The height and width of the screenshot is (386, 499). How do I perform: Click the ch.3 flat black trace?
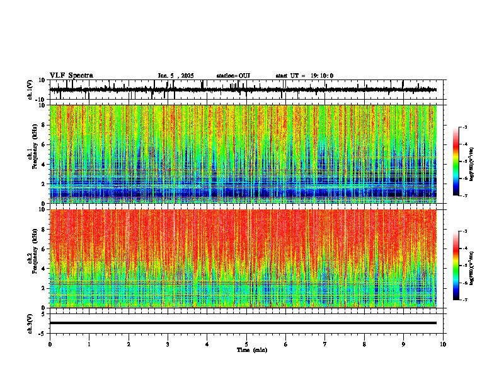point(243,323)
